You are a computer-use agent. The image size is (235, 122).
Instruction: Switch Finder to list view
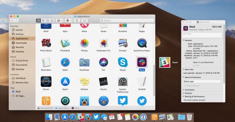tap(43, 20)
